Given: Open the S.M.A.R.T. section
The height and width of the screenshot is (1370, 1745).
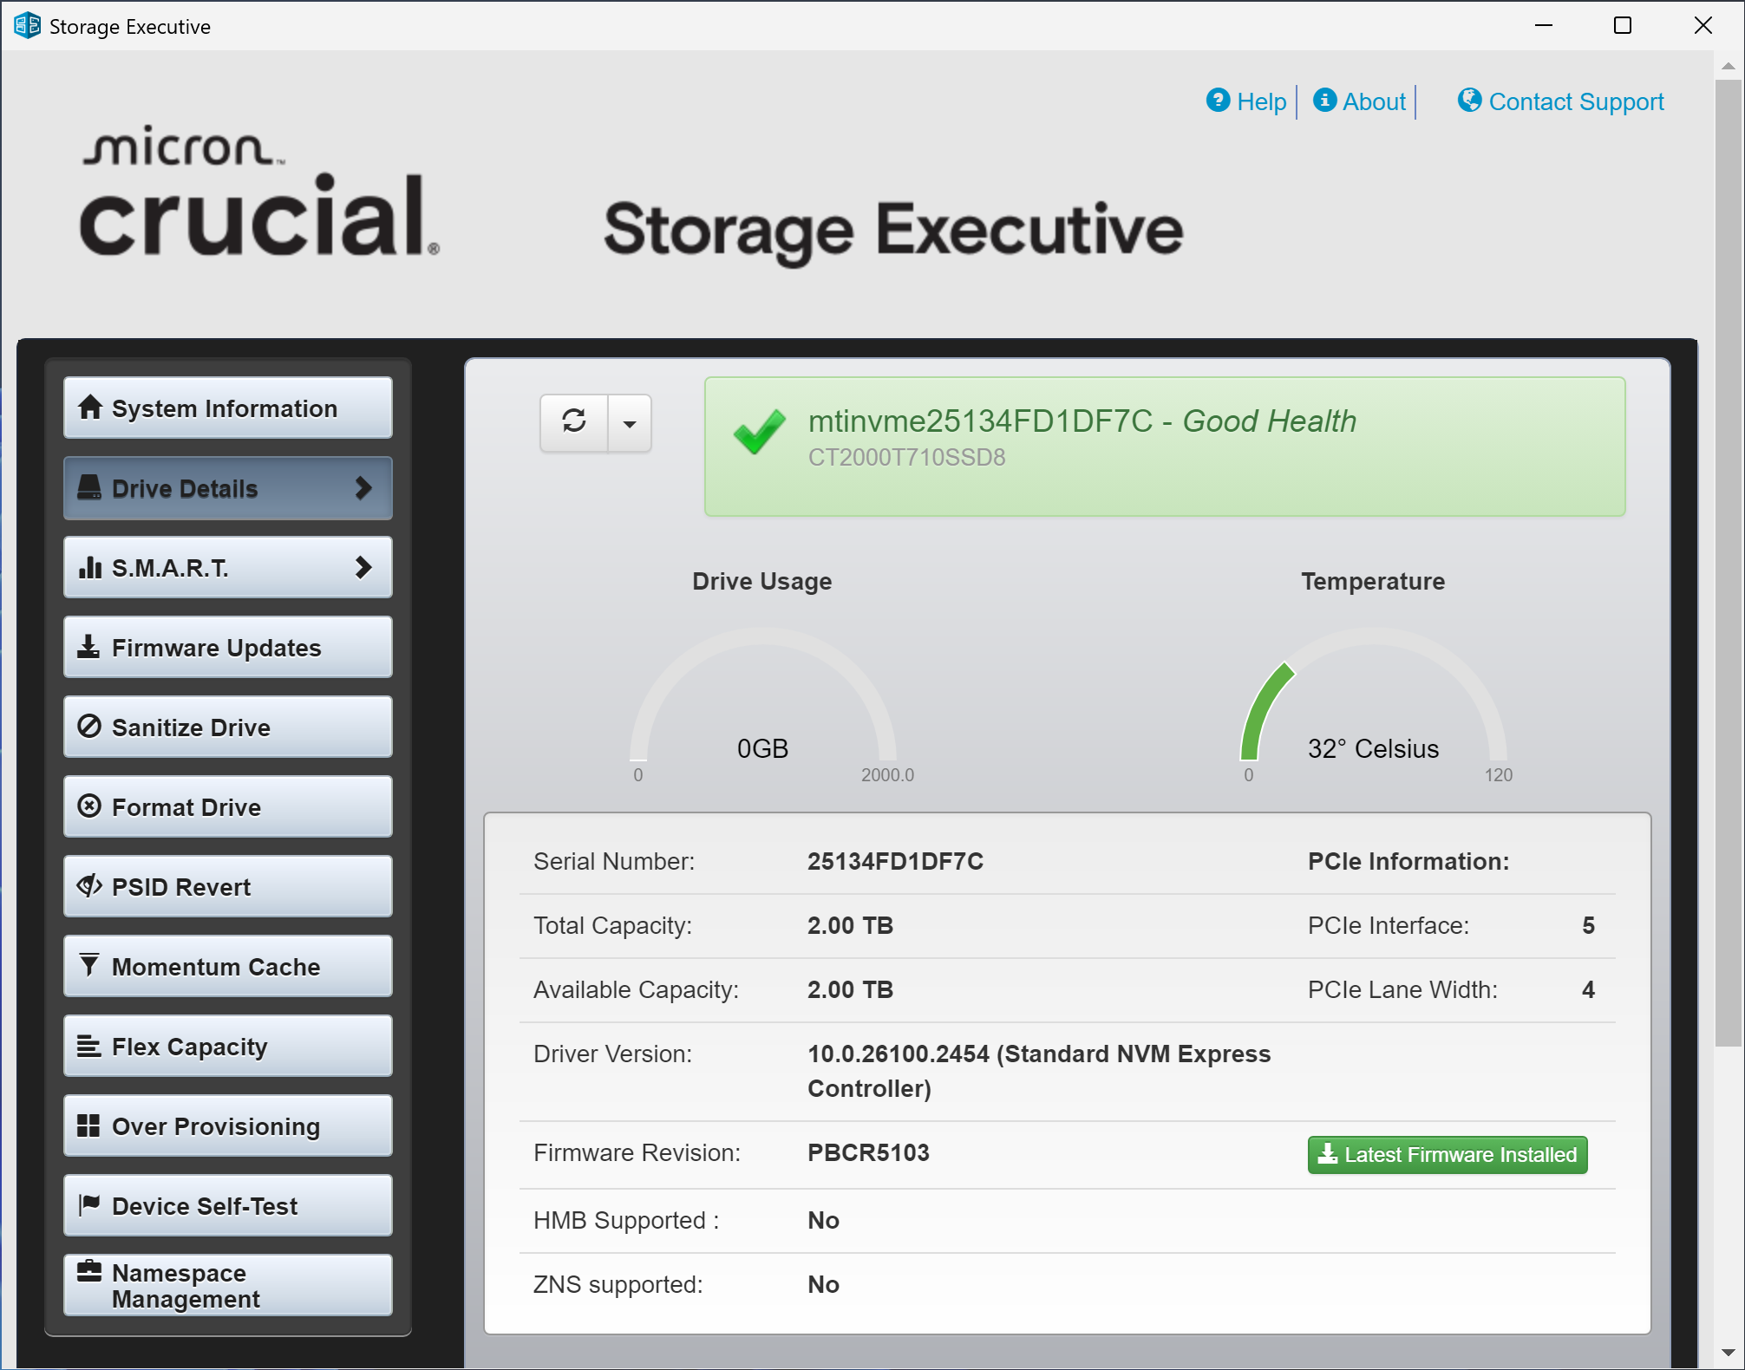Looking at the screenshot, I should coord(228,567).
